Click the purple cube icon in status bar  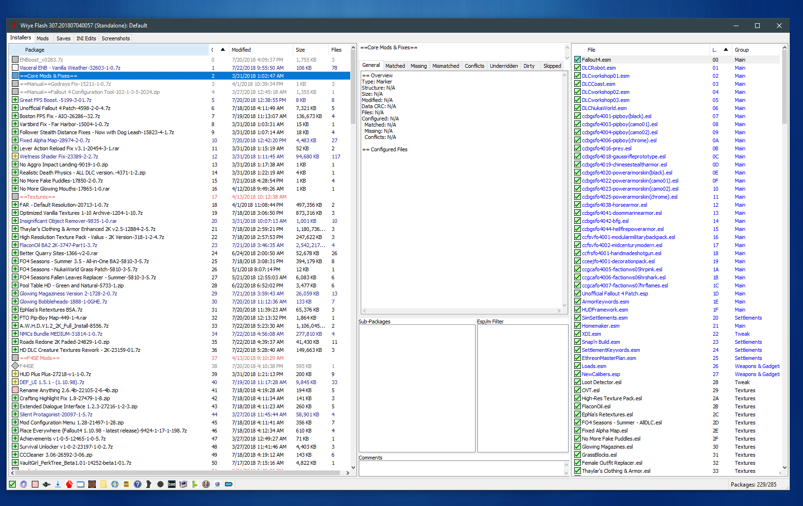pyautogui.click(x=217, y=484)
